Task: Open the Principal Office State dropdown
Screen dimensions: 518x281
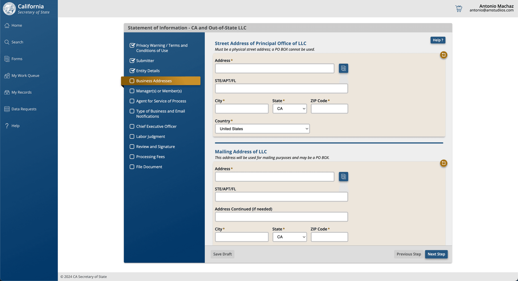Action: [289, 109]
